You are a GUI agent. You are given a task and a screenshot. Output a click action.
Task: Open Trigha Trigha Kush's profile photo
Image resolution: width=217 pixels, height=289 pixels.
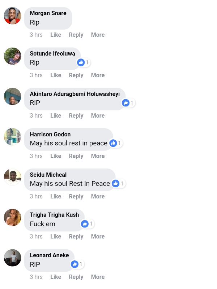(x=13, y=218)
